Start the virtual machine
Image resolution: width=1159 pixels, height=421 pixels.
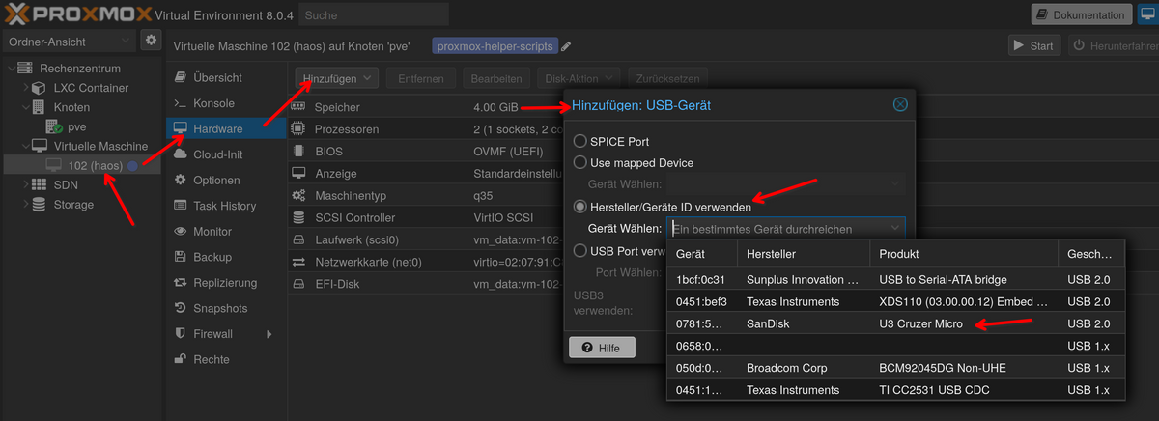(1033, 45)
